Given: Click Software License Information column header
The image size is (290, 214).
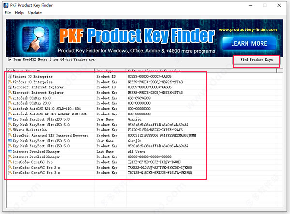Looking at the screenshot, I should point(201,71).
